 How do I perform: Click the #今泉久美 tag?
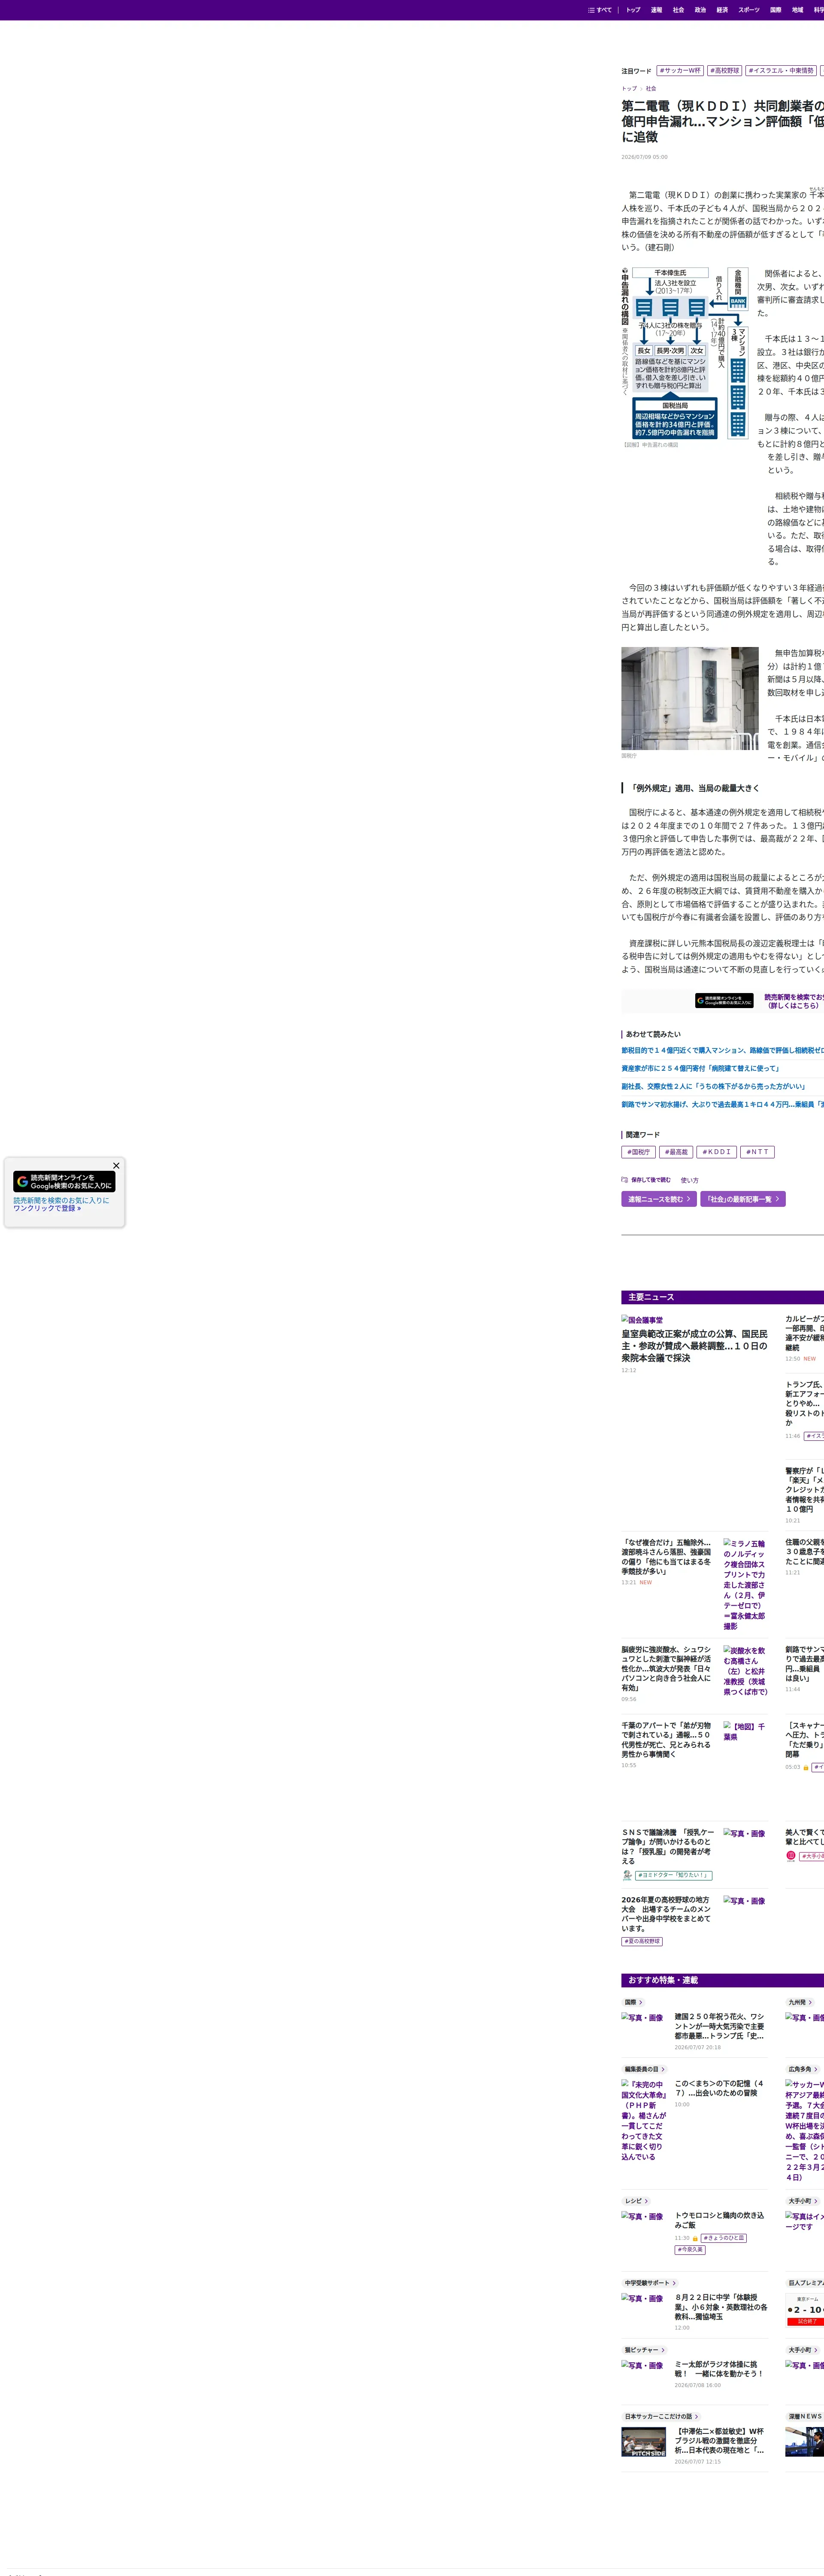(690, 2250)
